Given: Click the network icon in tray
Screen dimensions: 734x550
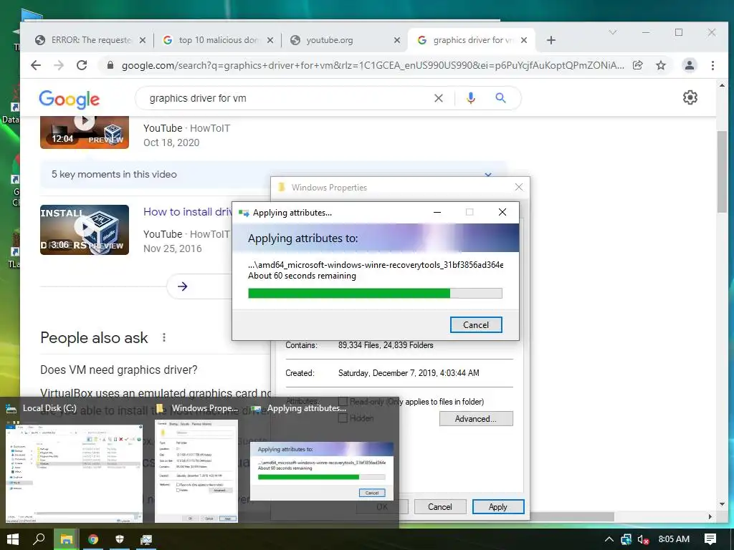Looking at the screenshot, I should (626, 539).
